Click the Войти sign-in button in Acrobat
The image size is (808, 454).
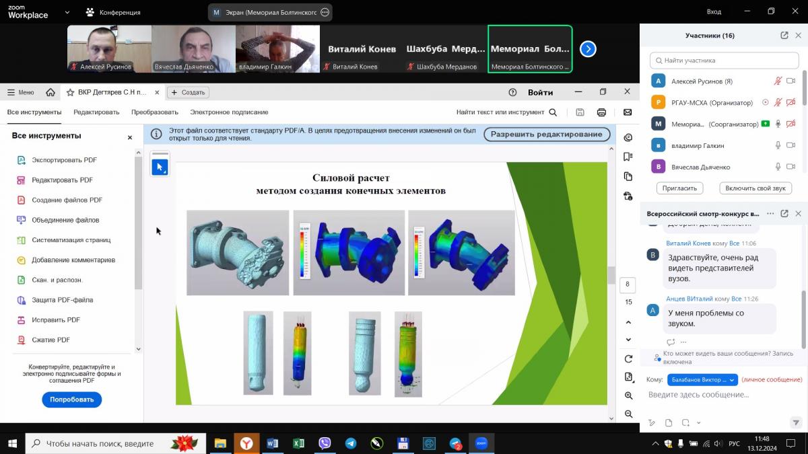point(541,92)
